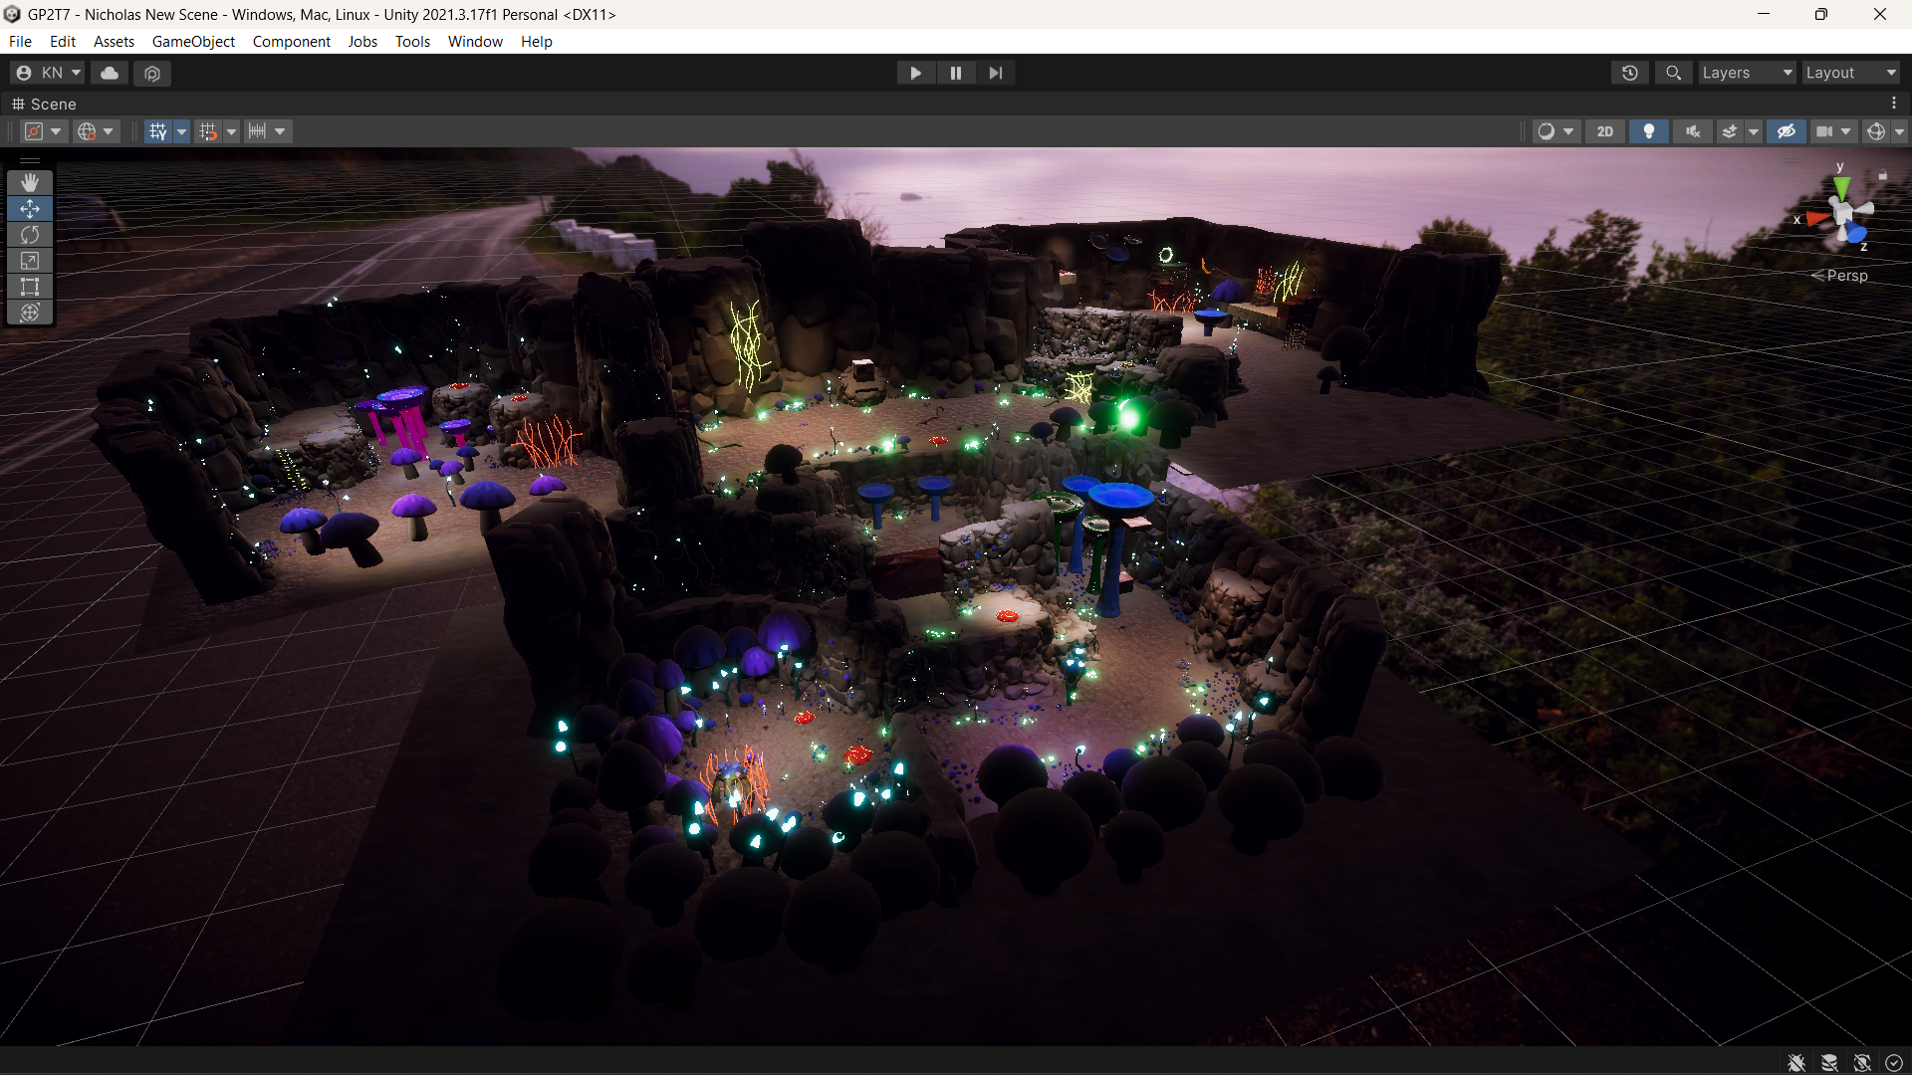Select the combined Transform tool

[30, 313]
